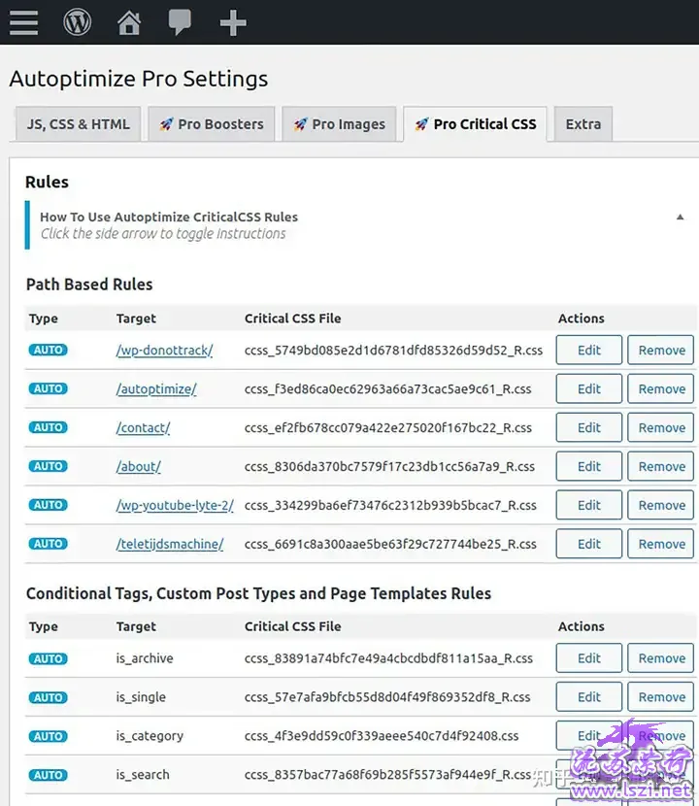Remove the is_single rule
This screenshot has height=806, width=699.
click(661, 697)
